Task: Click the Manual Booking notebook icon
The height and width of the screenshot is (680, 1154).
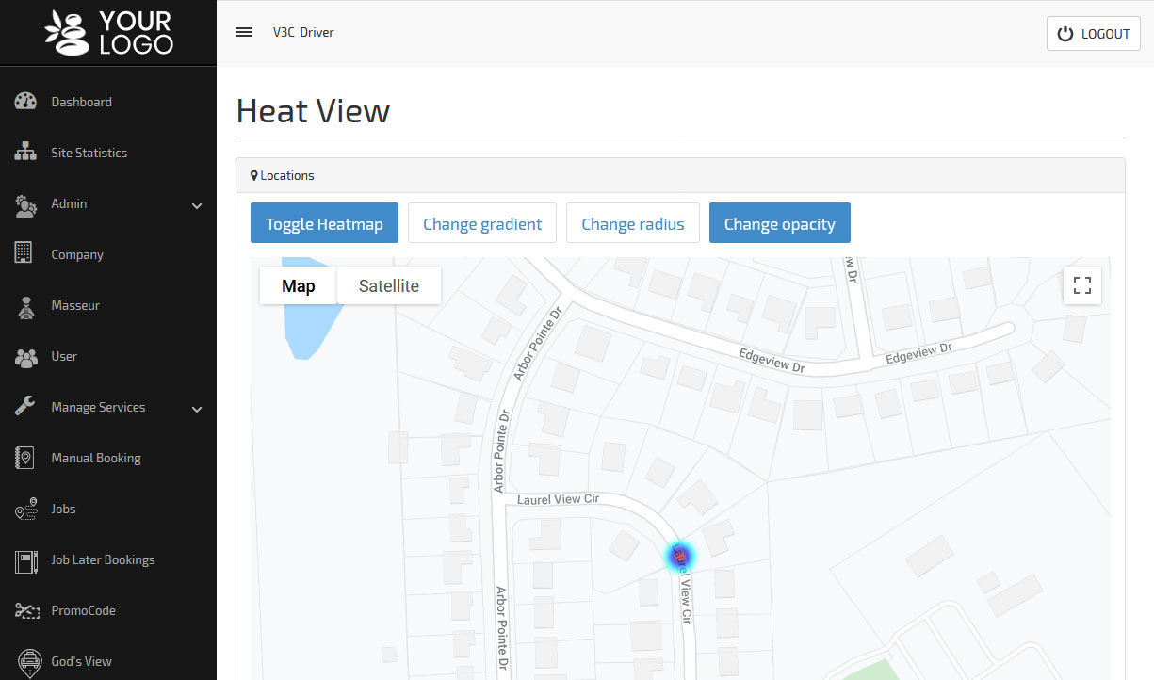Action: [x=24, y=458]
